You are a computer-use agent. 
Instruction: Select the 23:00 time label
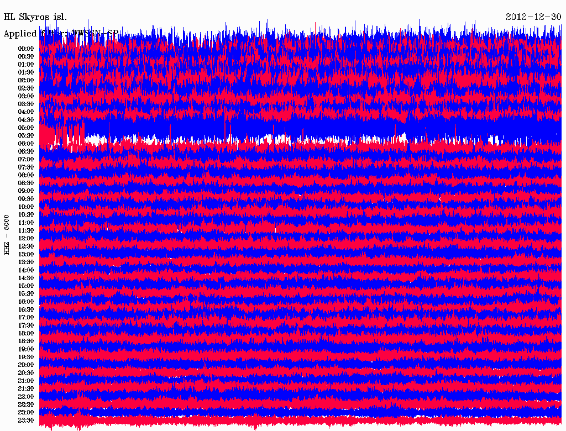point(26,412)
